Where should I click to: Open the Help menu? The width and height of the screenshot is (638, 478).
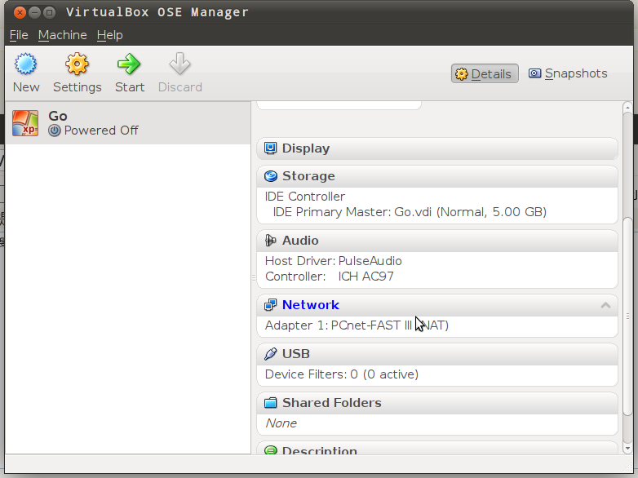110,35
